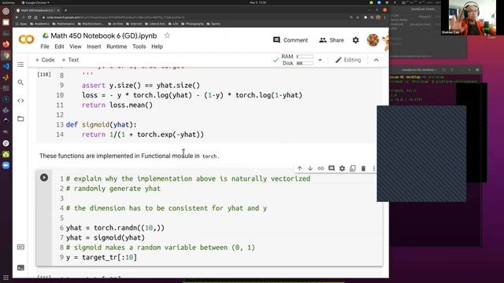Launch Firefox from the Ubuntu dock
504x283 pixels.
coord(6,44)
